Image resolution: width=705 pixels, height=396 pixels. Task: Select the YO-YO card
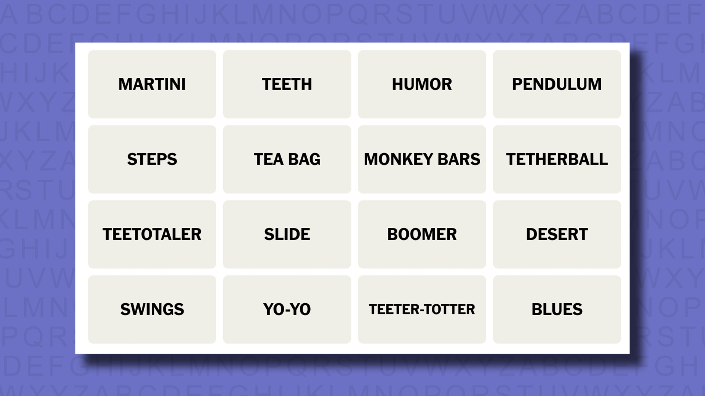click(x=287, y=309)
